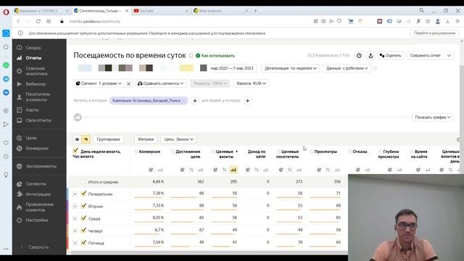The width and height of the screenshot is (464, 261).
Task: Toggle the Среда row checkbox
Action: point(84,218)
